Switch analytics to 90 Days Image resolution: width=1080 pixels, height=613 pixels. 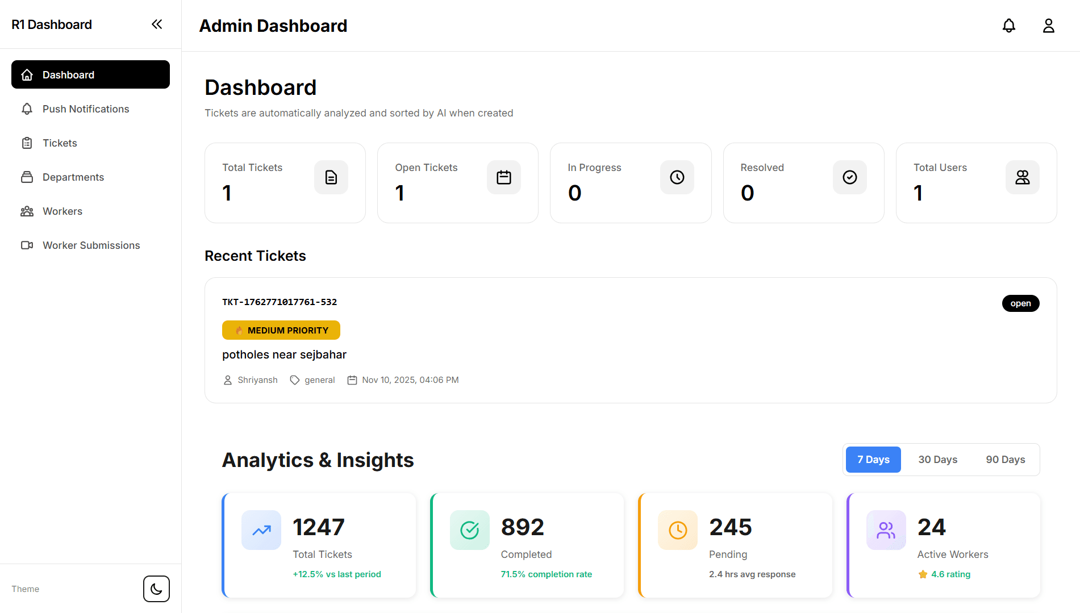tap(1005, 460)
